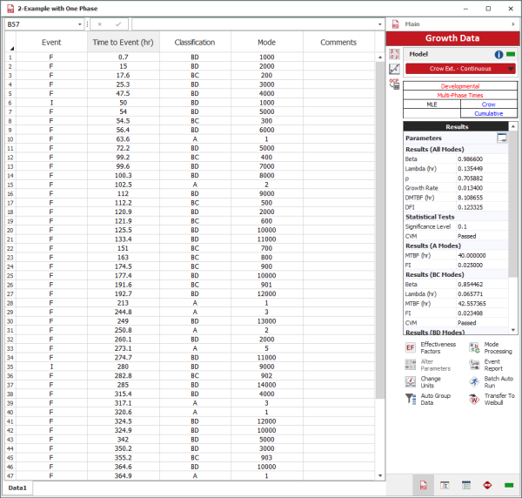Screen dimensions: 522x498
Task: Click the Cumulative setting link
Action: (x=488, y=113)
